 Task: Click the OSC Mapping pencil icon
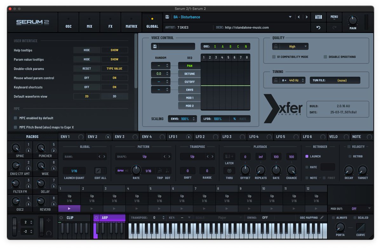[x=322, y=218]
